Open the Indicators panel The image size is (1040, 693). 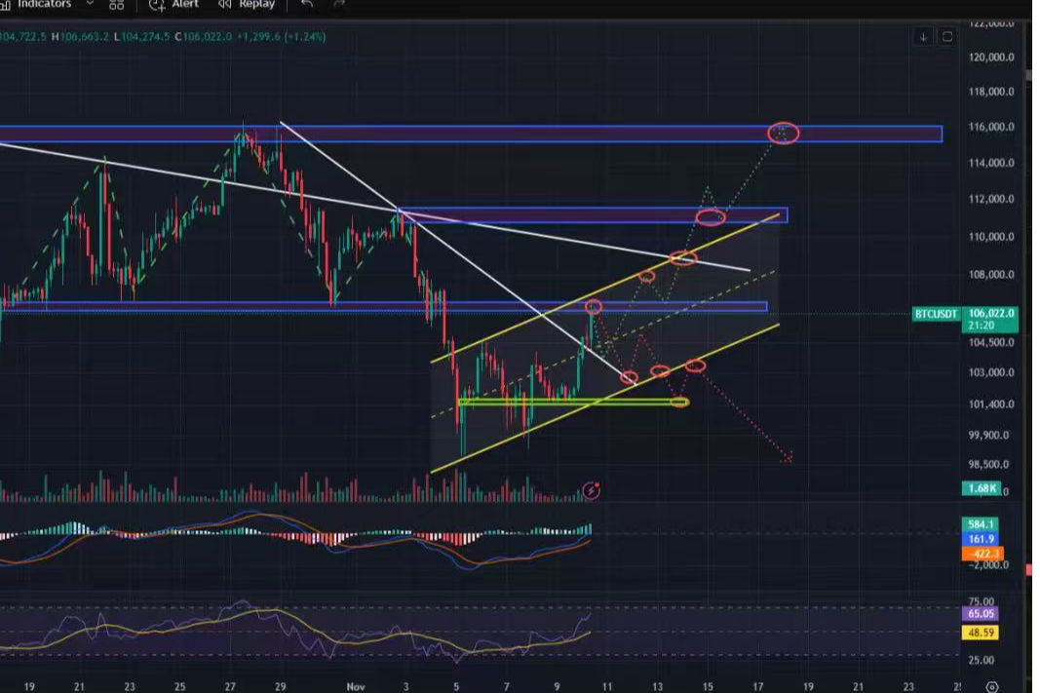(44, 4)
